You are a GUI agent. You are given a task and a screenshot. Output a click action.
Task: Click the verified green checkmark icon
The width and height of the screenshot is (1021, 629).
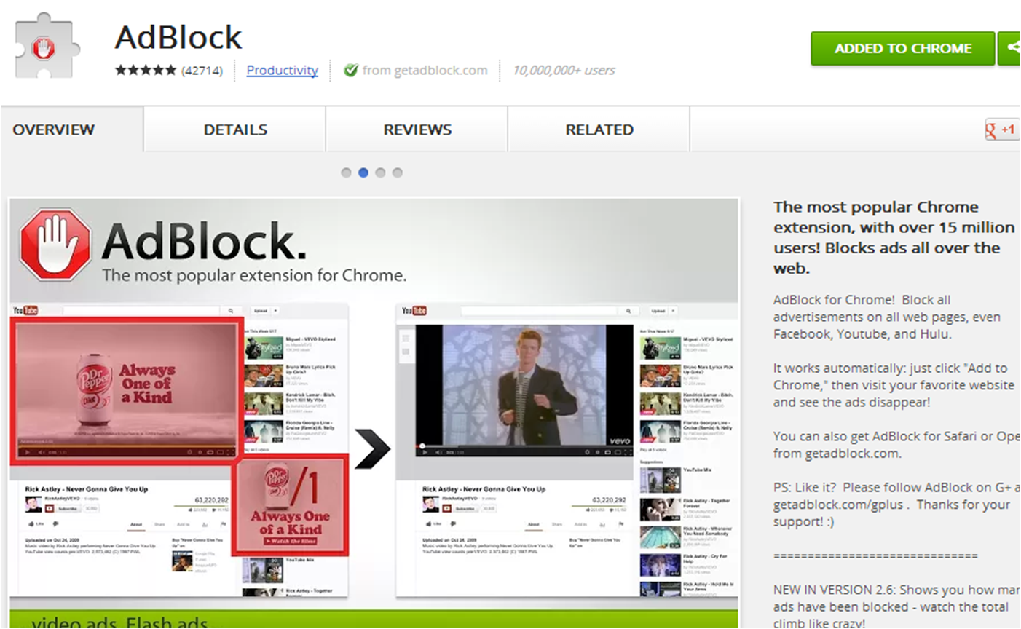[x=350, y=70]
